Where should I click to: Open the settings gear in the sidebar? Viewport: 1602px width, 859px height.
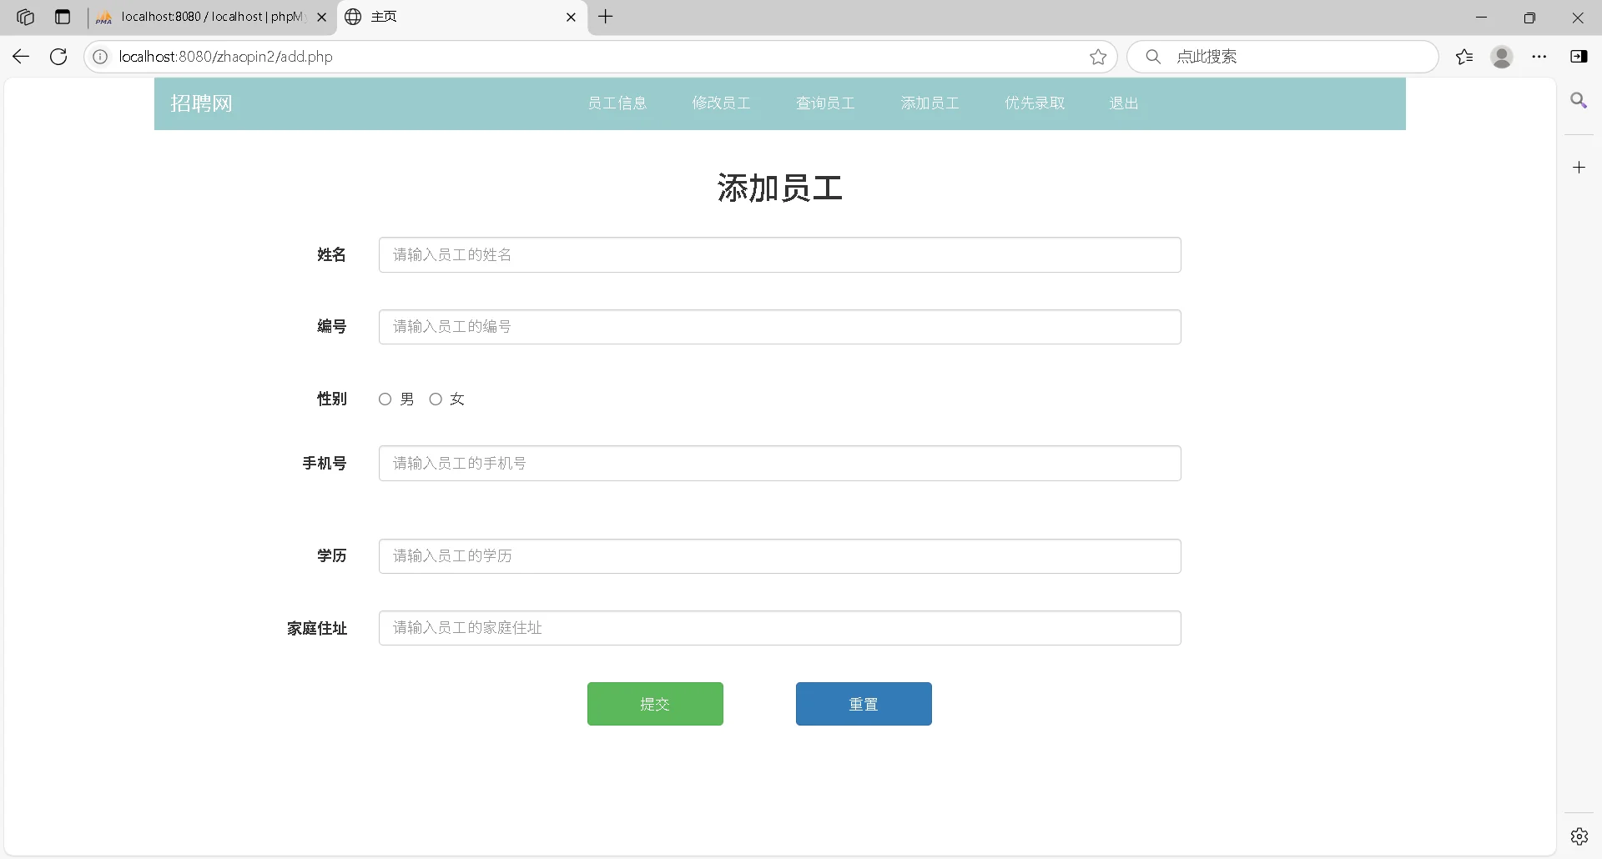tap(1579, 836)
